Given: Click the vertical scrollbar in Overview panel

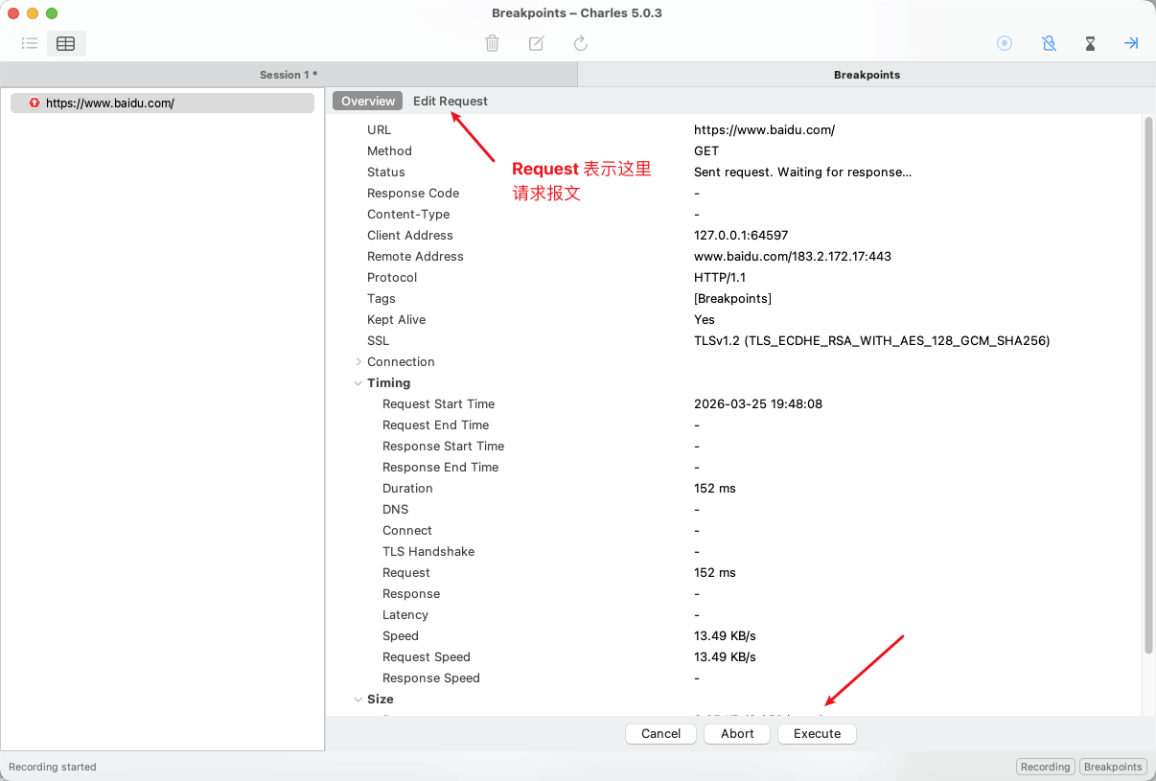Looking at the screenshot, I should pyautogui.click(x=1148, y=383).
